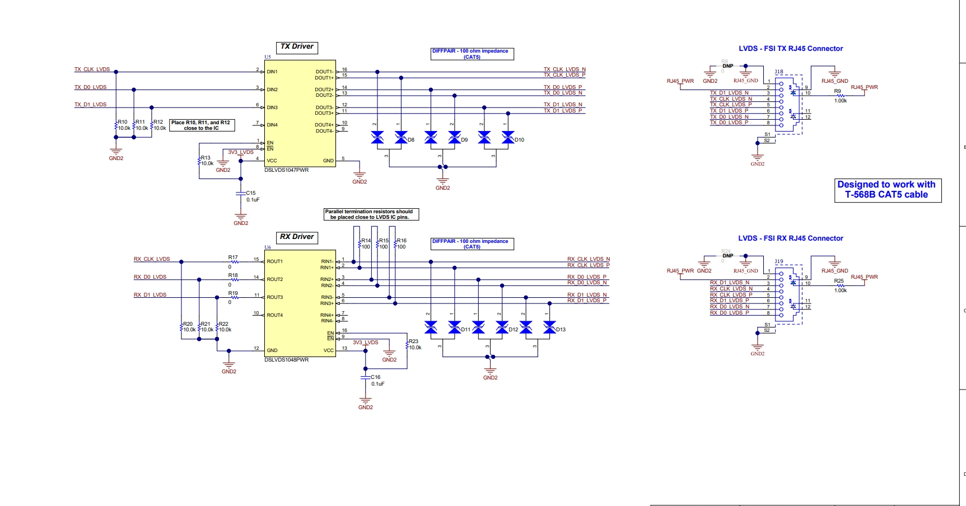Click the 3V3_LVDS power label near U5
The height and width of the screenshot is (506, 966).
click(x=241, y=152)
